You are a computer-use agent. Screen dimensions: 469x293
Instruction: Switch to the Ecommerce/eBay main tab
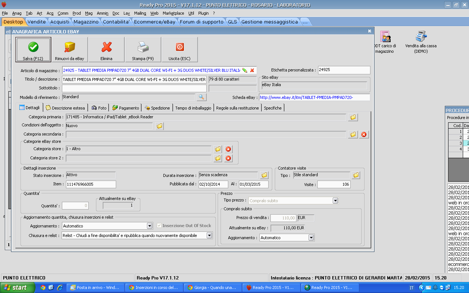[x=155, y=22]
